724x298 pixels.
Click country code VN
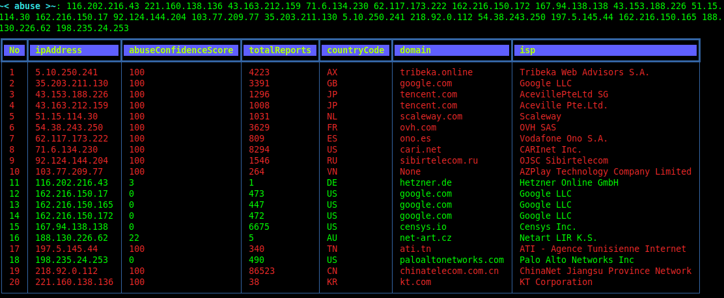(332, 172)
